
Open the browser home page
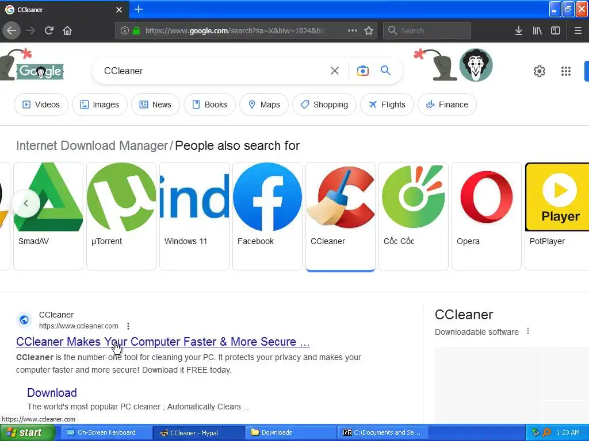coord(67,30)
